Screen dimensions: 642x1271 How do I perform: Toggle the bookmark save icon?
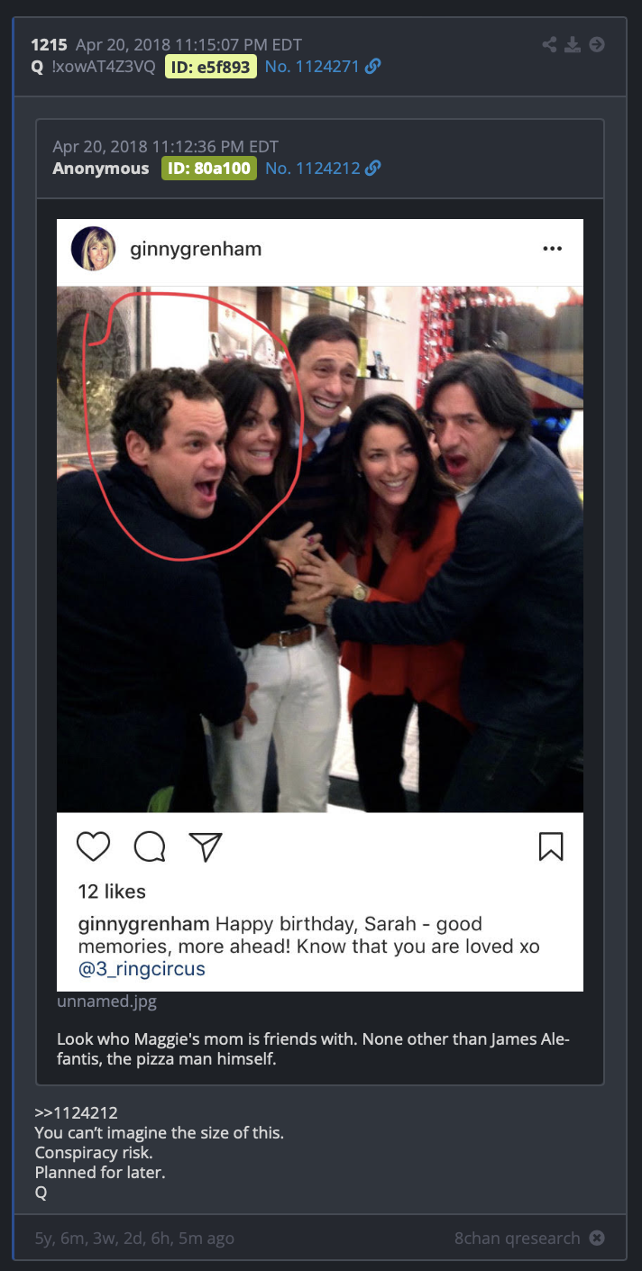pyautogui.click(x=551, y=846)
